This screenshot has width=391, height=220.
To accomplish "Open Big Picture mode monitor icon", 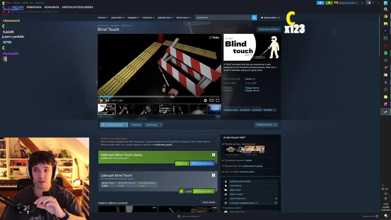I will pos(362,3).
